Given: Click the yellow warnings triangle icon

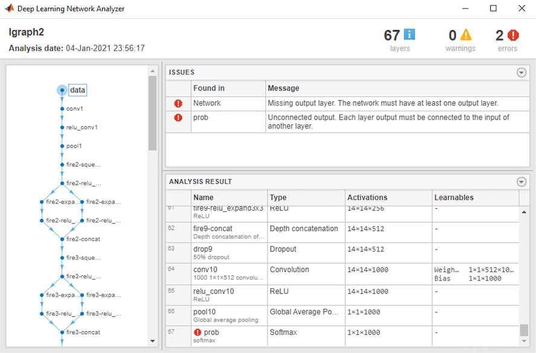Looking at the screenshot, I should (x=466, y=35).
